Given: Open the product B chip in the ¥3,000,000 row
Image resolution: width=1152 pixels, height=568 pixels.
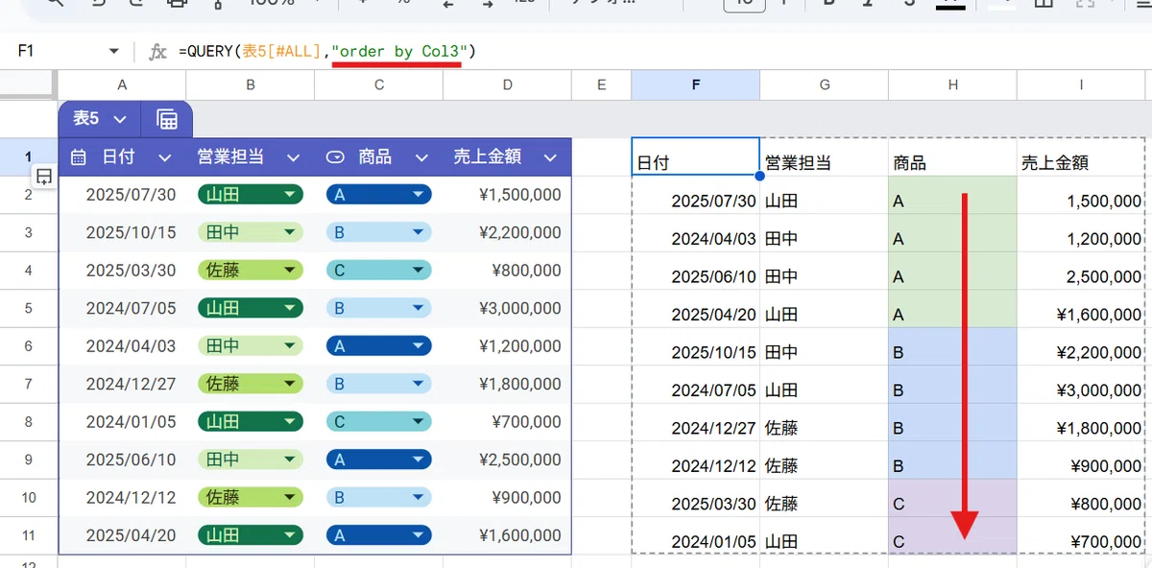Looking at the screenshot, I should pyautogui.click(x=379, y=309).
